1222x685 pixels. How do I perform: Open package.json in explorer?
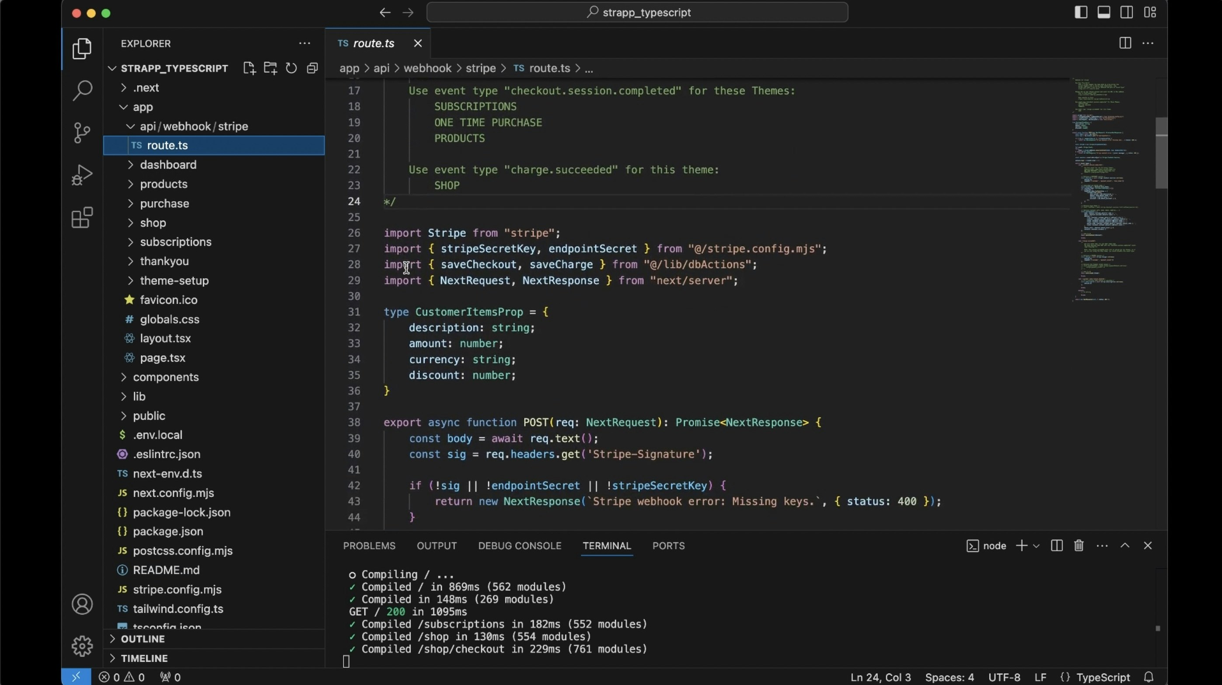168,532
